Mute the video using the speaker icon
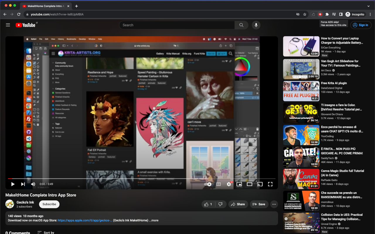This screenshot has width=375, height=234. click(x=33, y=184)
